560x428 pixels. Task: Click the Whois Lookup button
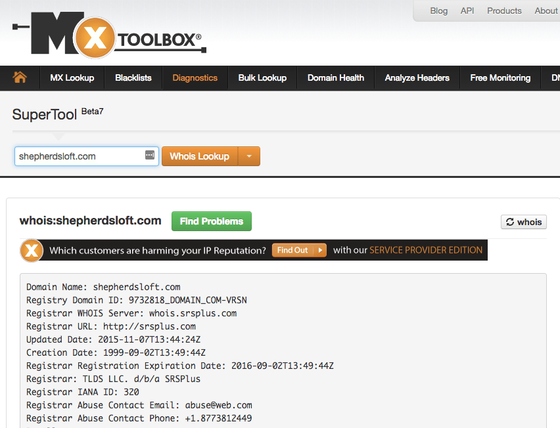200,156
